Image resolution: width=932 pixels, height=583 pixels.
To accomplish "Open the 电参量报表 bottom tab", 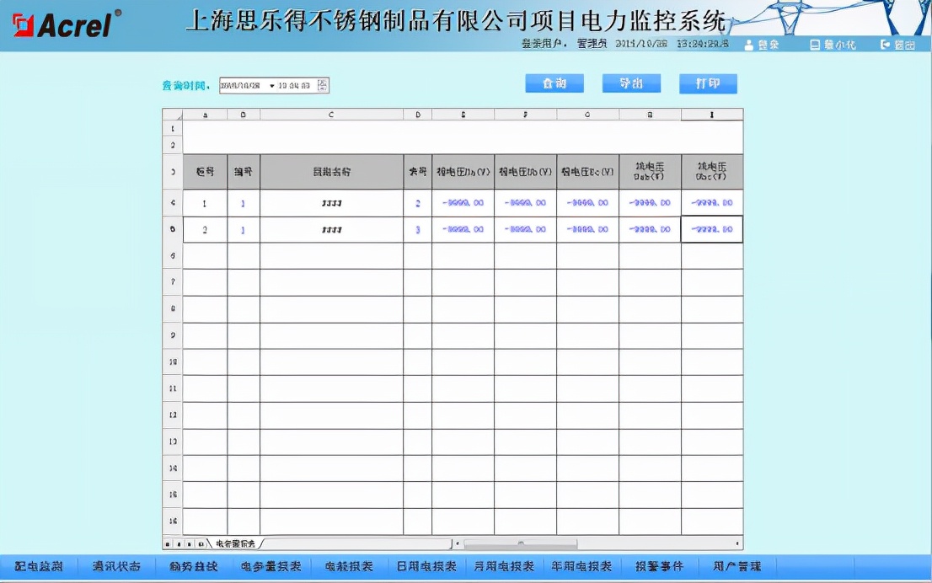I will point(271,566).
